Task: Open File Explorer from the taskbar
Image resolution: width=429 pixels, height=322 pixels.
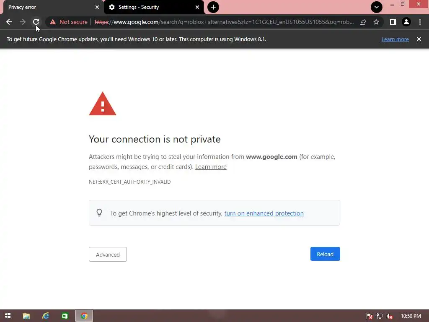Action: (x=26, y=316)
